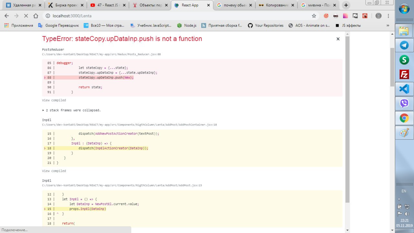414x233 pixels.
Task: Switch to the Копирование tab
Action: click(x=276, y=5)
